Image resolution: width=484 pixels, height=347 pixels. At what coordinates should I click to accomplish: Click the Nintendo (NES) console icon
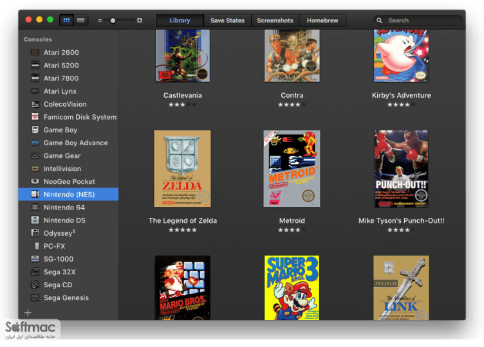(x=35, y=195)
